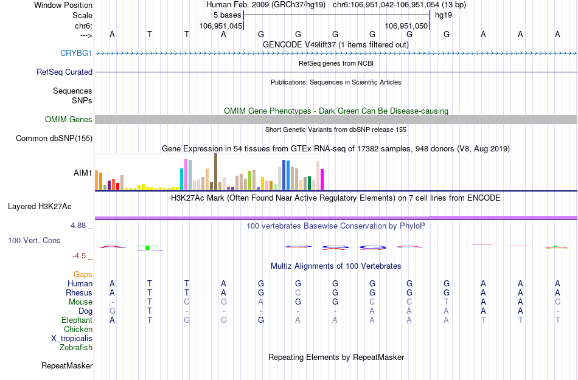Click the tallest brown GTEx expression bar
The height and width of the screenshot is (380, 578).
(215, 171)
